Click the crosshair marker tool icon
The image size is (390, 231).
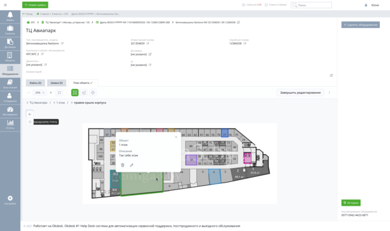point(92,93)
